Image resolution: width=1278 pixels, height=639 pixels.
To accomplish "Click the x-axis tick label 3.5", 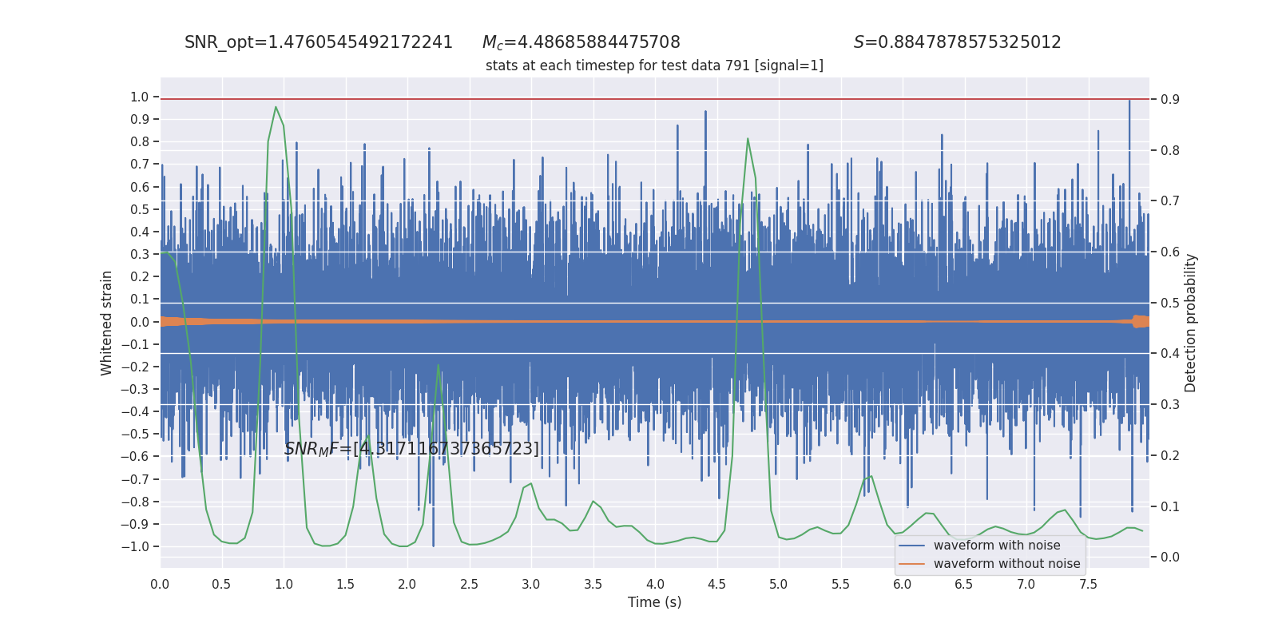I will tap(593, 585).
